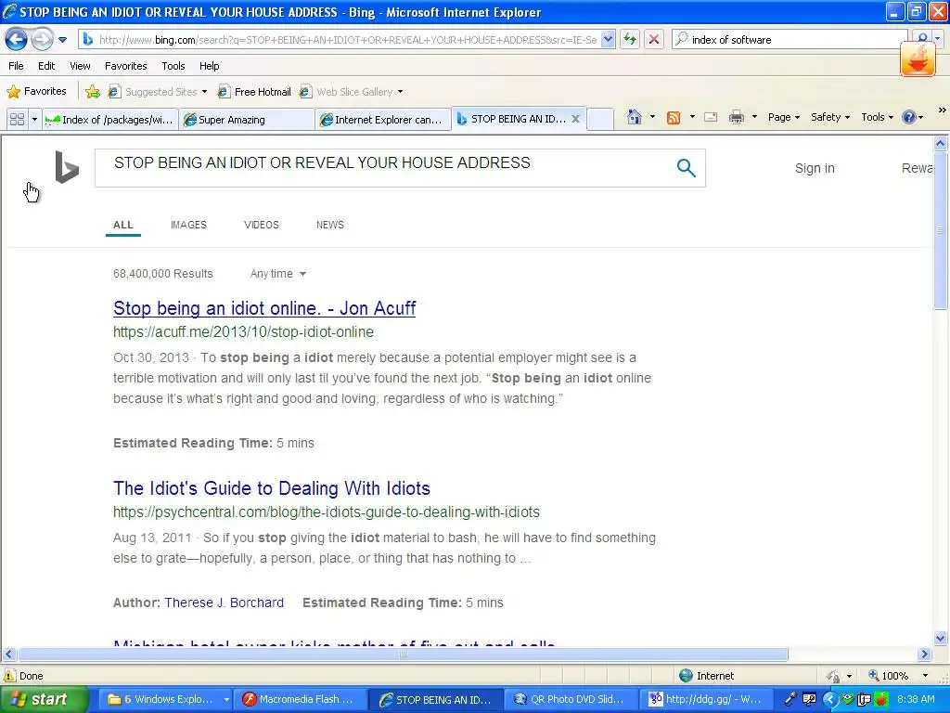Open the Safety command bar menu
Screen dimensions: 950x713
pyautogui.click(x=830, y=117)
